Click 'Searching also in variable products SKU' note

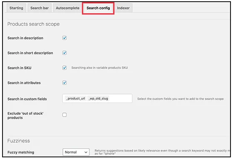[x=99, y=68]
